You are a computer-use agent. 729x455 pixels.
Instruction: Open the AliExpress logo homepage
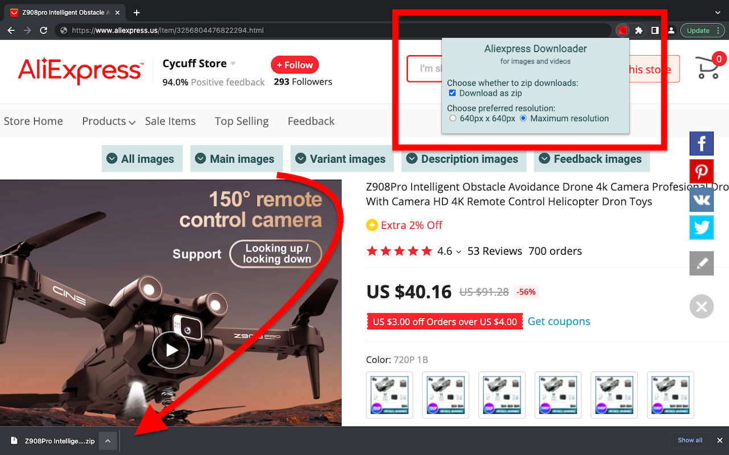(x=80, y=71)
